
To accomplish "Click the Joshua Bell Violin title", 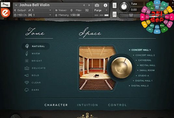I will (x=34, y=5).
